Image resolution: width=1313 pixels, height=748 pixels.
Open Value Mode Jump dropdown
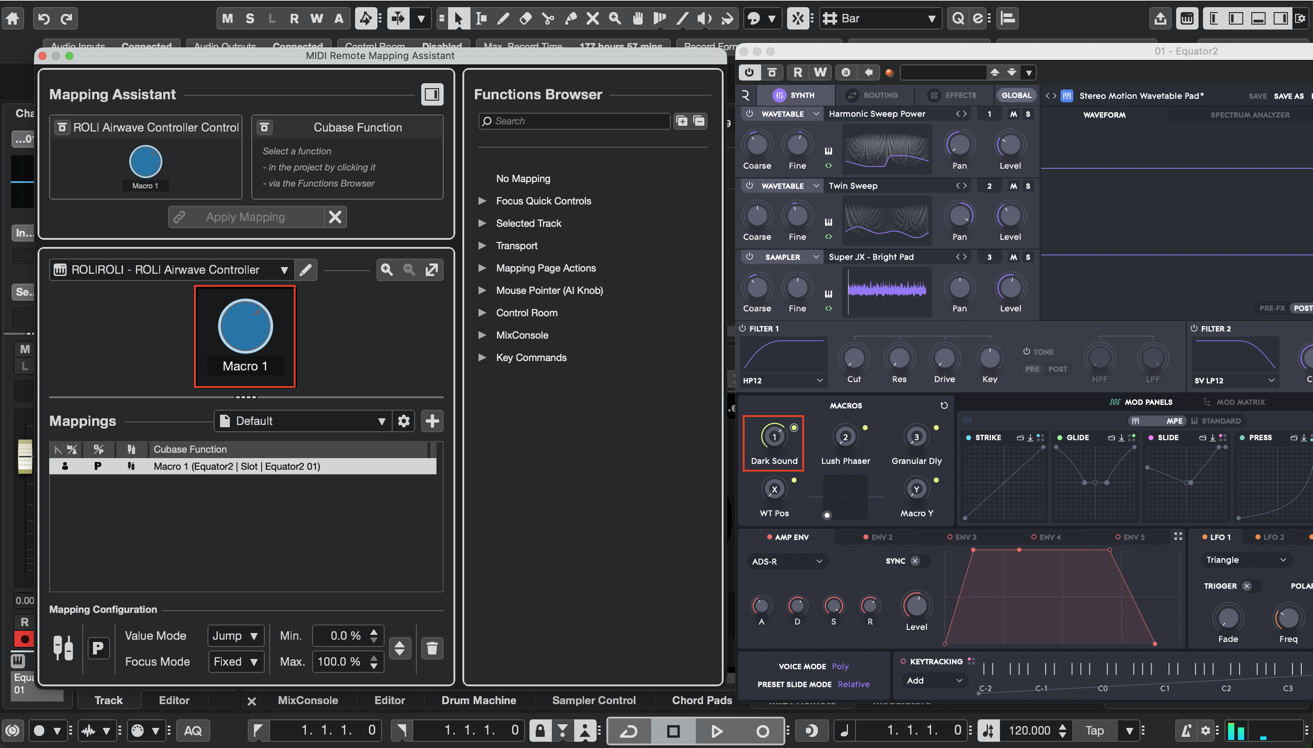click(235, 636)
